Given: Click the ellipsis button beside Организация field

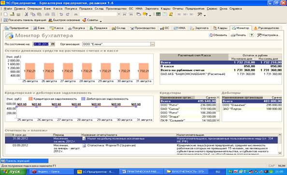Looking at the screenshot, I should tap(153, 44).
